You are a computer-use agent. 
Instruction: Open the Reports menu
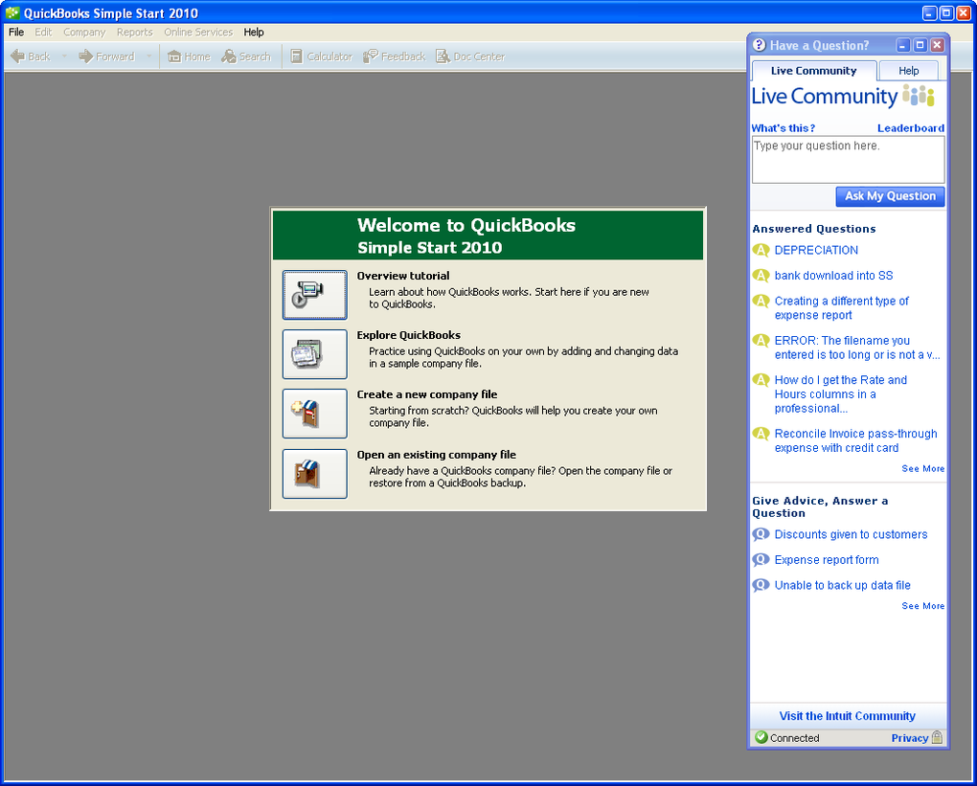[135, 33]
